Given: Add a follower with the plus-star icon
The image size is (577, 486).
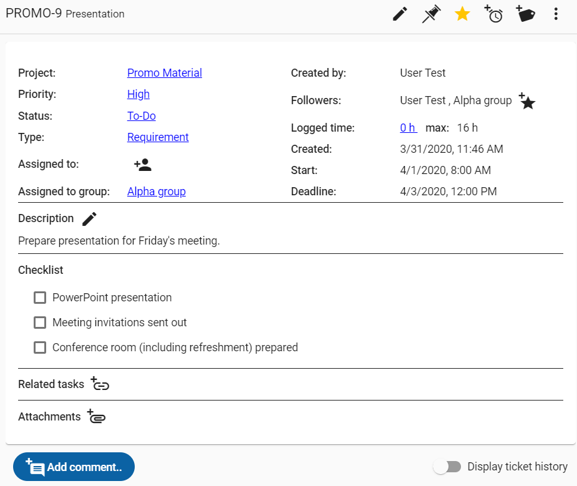Looking at the screenshot, I should click(x=527, y=101).
